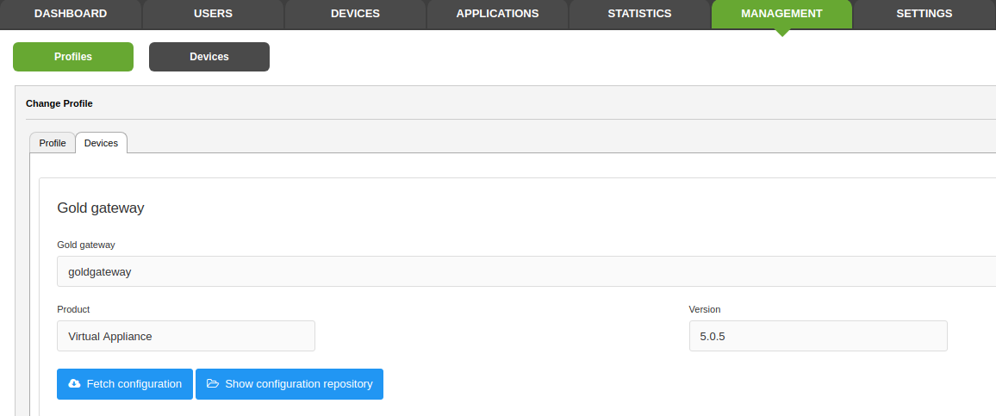Open the Applications navigation tab
The height and width of the screenshot is (416, 996).
(497, 14)
